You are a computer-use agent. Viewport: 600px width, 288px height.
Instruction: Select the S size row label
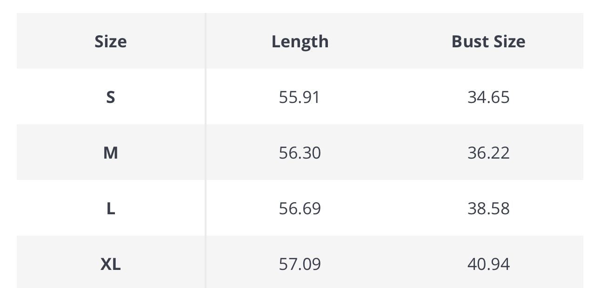[x=110, y=97]
